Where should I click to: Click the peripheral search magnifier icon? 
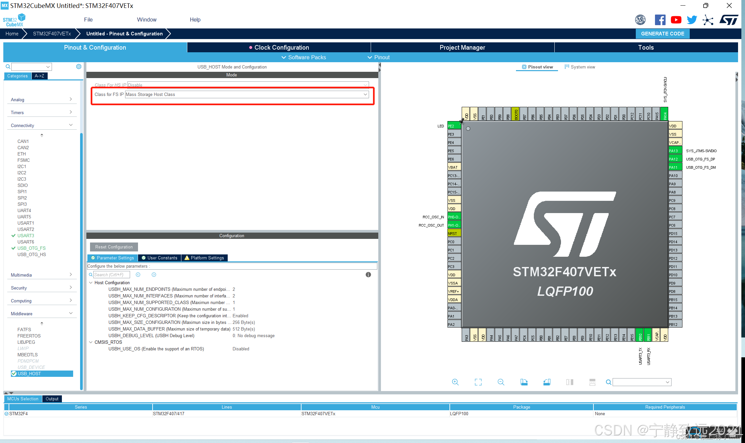coord(8,67)
